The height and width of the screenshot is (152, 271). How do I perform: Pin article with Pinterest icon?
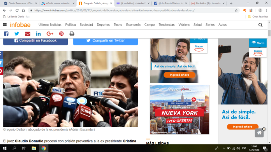pos(62,34)
